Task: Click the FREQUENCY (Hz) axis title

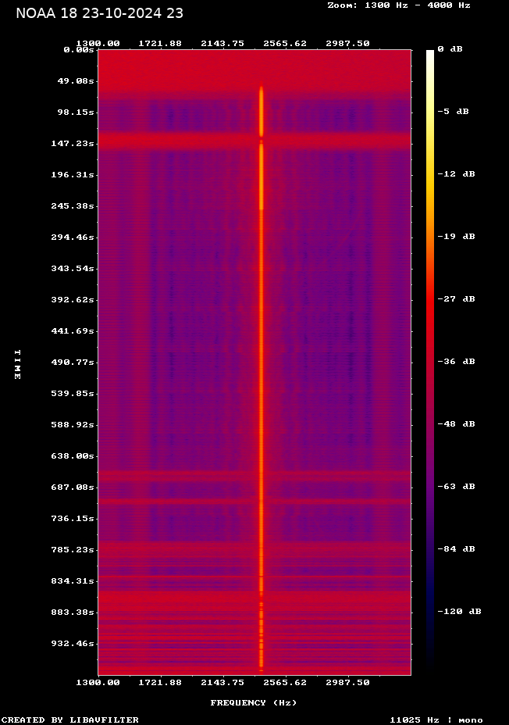Action: [x=254, y=703]
